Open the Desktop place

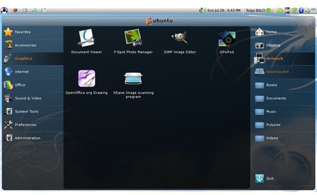click(x=283, y=45)
